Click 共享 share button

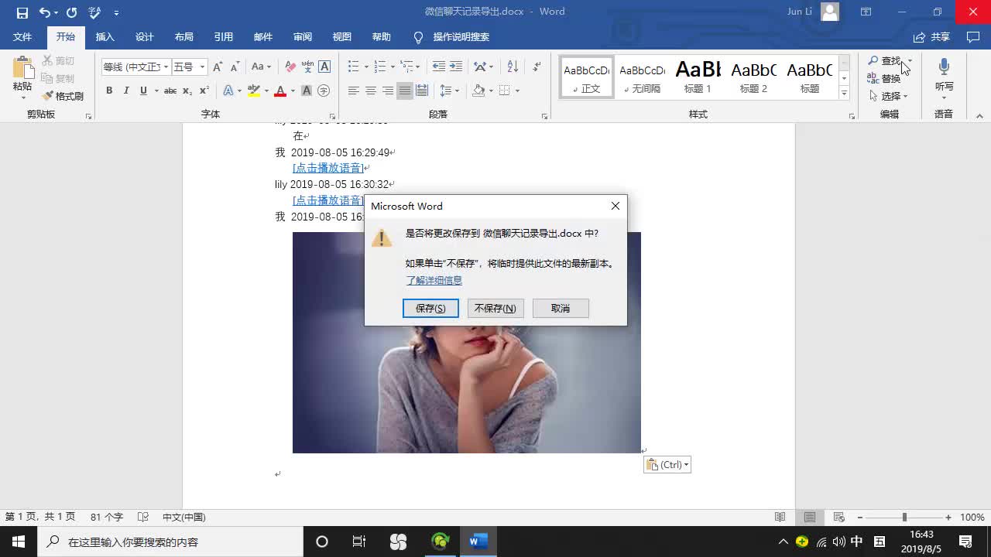931,36
